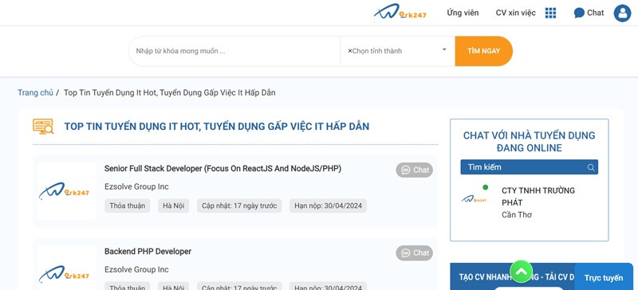Click Cần Thơ location under Trường Phát

pyautogui.click(x=516, y=215)
